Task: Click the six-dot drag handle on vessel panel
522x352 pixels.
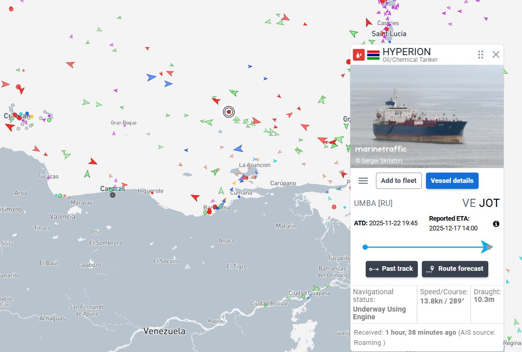Action: click(481, 55)
